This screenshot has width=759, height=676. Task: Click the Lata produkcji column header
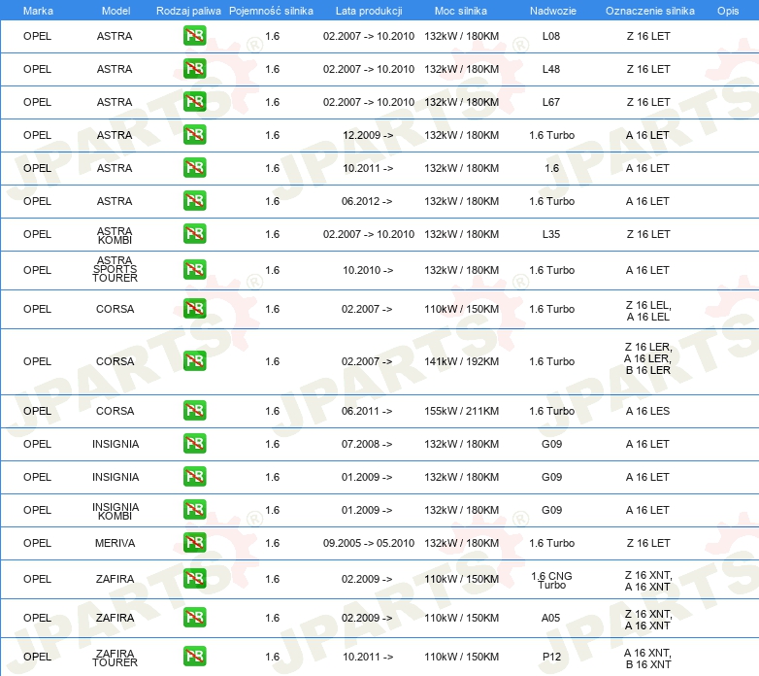[369, 11]
